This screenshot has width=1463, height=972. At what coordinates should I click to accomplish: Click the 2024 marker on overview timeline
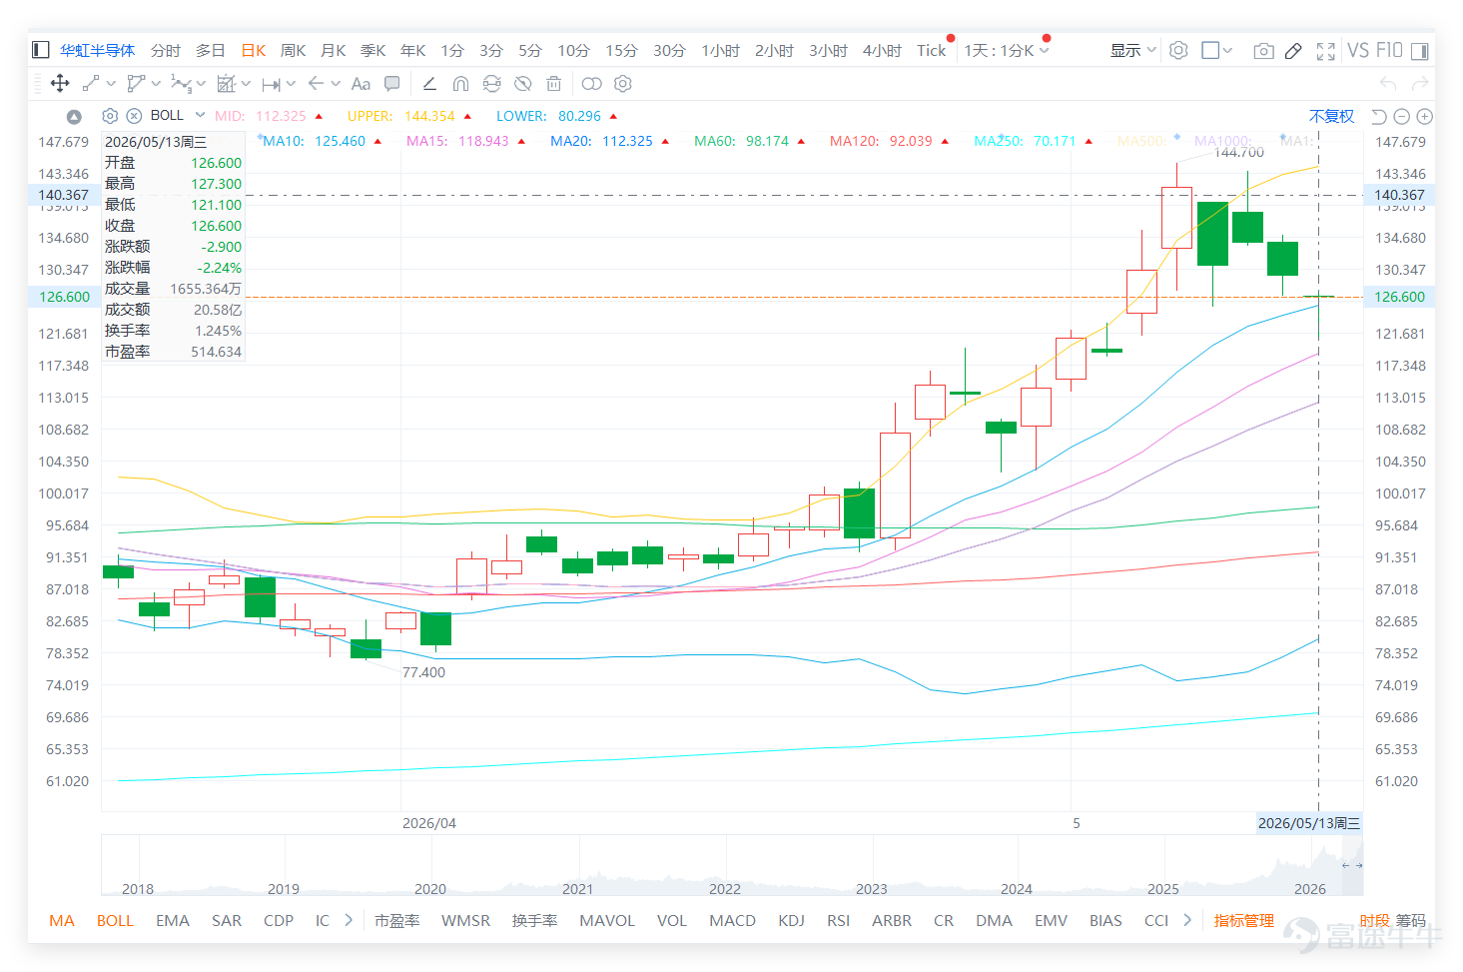point(1017,889)
